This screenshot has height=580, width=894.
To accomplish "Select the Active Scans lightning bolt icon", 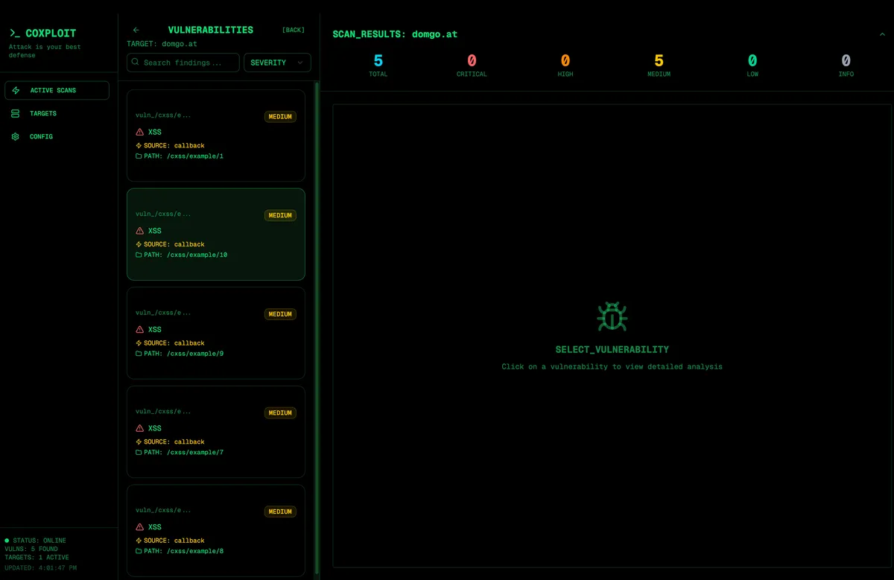I will (x=15, y=90).
